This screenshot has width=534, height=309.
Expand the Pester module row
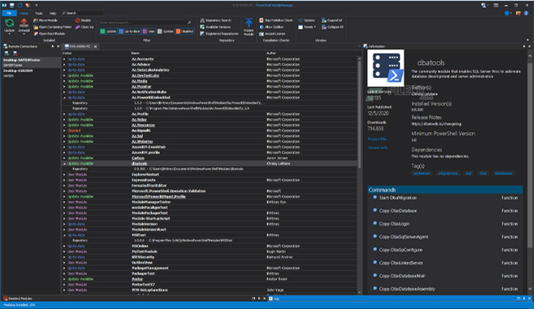(x=64, y=279)
